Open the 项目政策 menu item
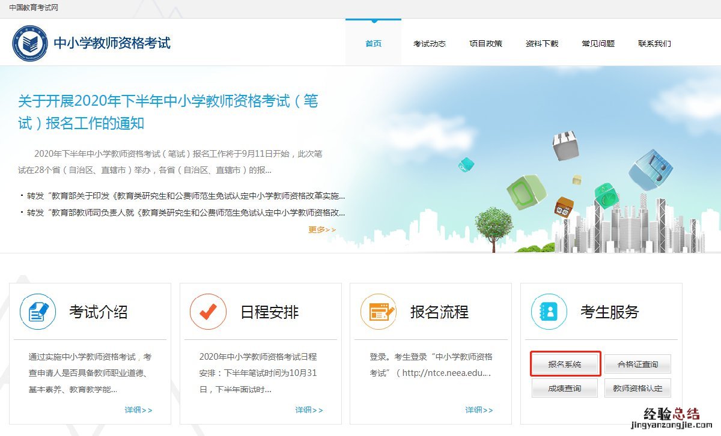Image resolution: width=721 pixels, height=436 pixels. point(485,44)
